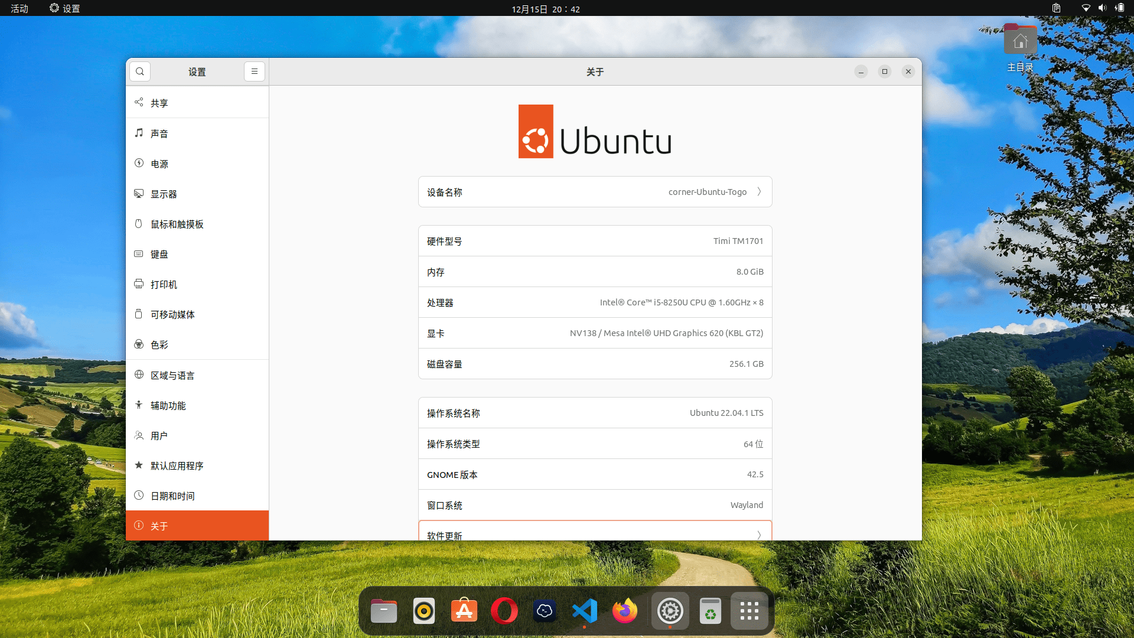Viewport: 1134px width, 638px height.
Task: Click the power icon beside 电源
Action: (x=139, y=163)
